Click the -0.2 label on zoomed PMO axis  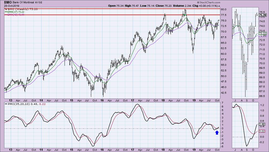(262, 142)
